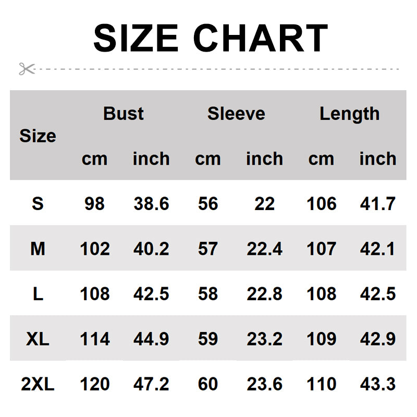Click the 106 cm length value
The height and width of the screenshot is (417, 417).
(x=321, y=204)
